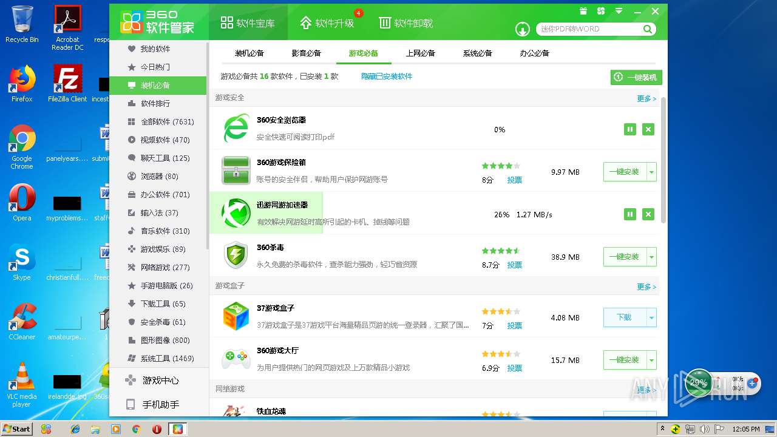The image size is (777, 437).
Task: Open 全部软件 (7631) category
Action: tap(158, 121)
